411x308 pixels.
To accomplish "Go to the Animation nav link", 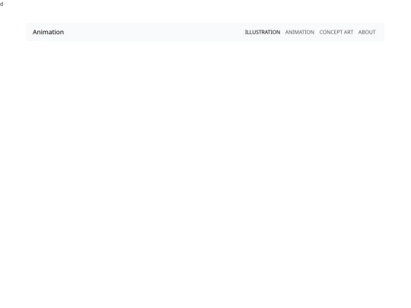I will pyautogui.click(x=300, y=32).
